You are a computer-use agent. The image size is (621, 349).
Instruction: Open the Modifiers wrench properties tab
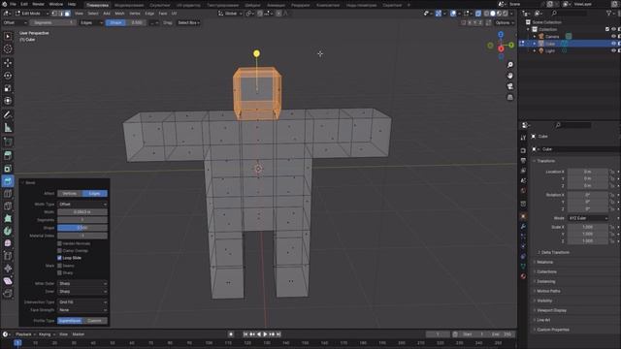coord(523,227)
